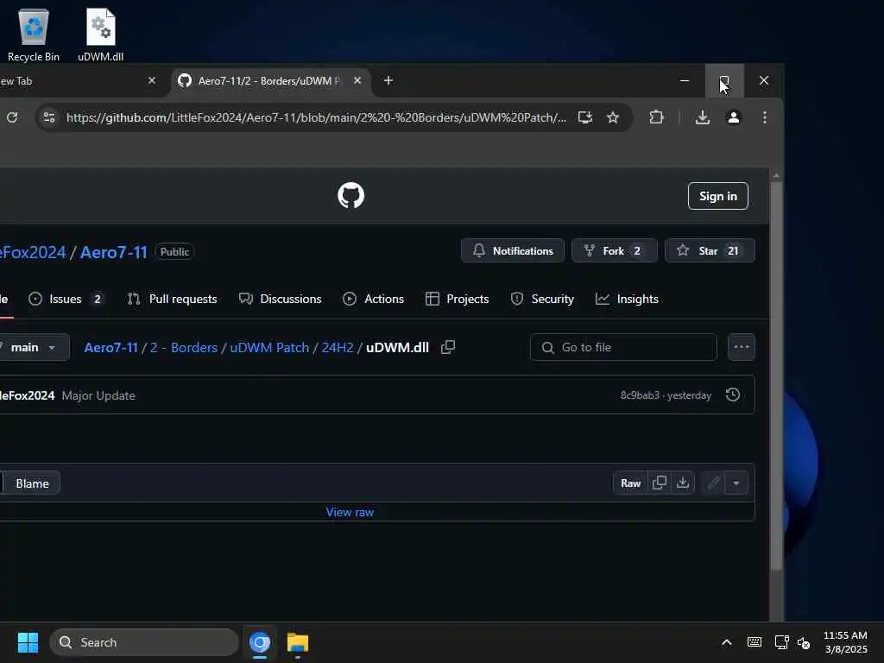Navigate to Aero7-11 breadcrumb root
This screenshot has height=663, width=884.
coord(110,347)
